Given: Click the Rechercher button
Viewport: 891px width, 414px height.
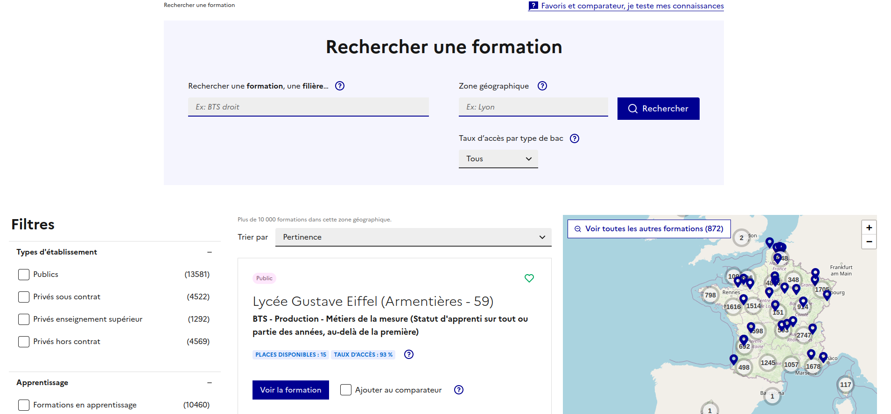Looking at the screenshot, I should point(658,109).
